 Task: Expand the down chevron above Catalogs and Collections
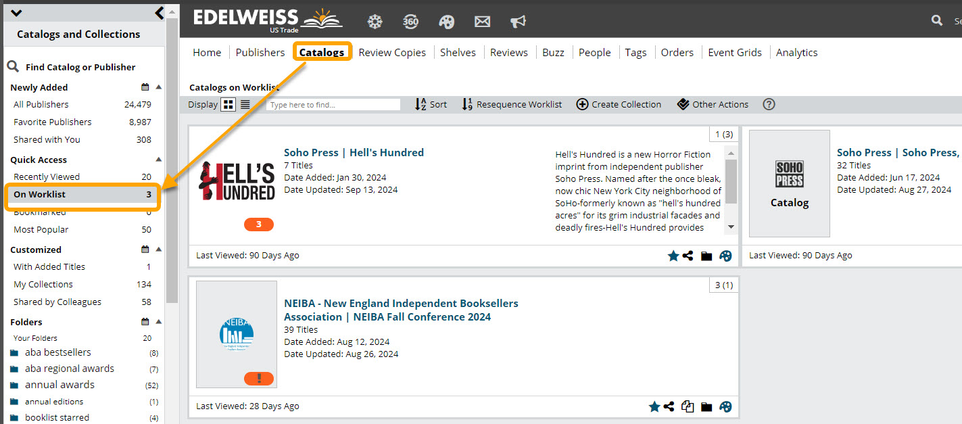[17, 13]
